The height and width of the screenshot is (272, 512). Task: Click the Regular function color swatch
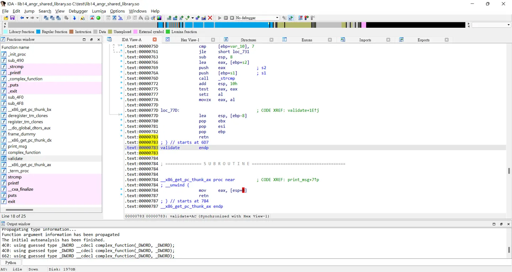(38, 32)
